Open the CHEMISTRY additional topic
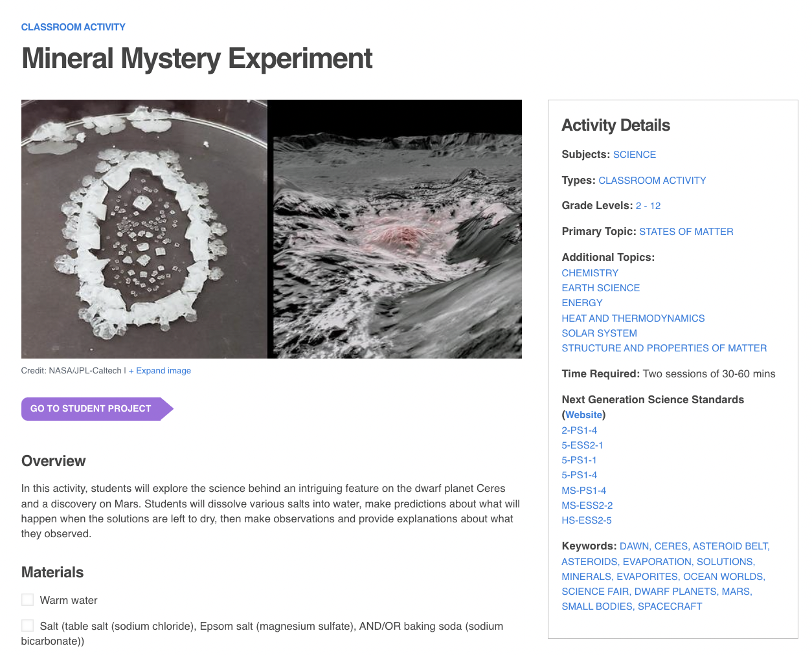The width and height of the screenshot is (812, 655). point(589,272)
